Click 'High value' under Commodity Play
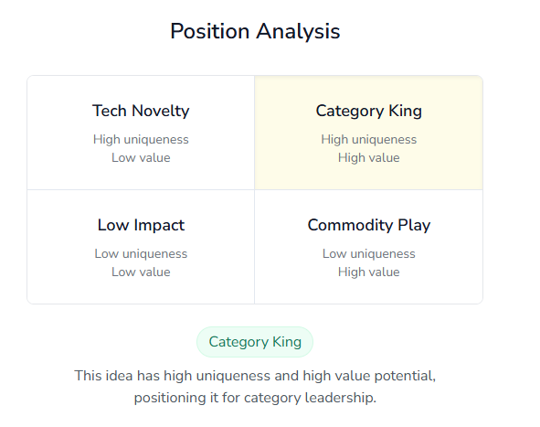 point(369,272)
